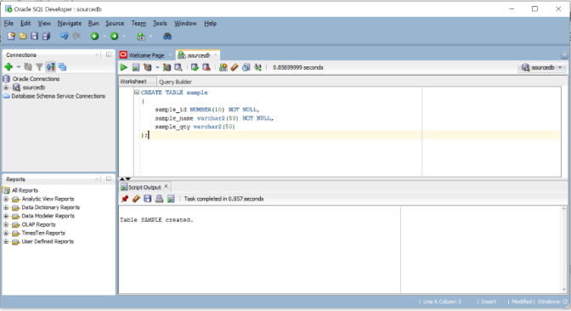Image resolution: width=571 pixels, height=311 pixels.
Task: Click the Explain Plan icon
Action: click(x=148, y=67)
